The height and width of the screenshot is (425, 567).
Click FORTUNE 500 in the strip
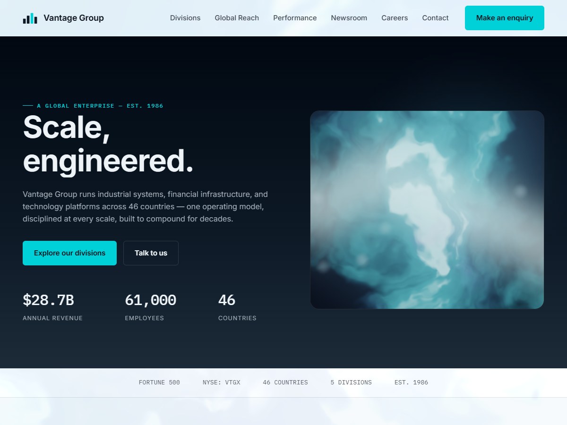[159, 382]
